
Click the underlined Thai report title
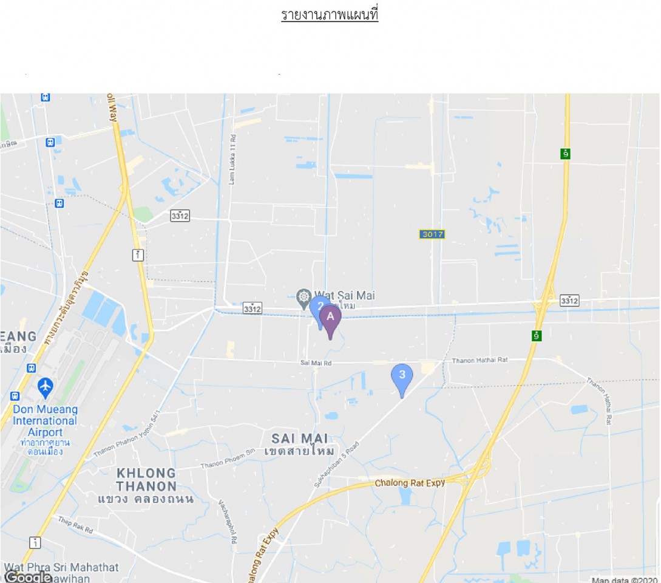330,15
